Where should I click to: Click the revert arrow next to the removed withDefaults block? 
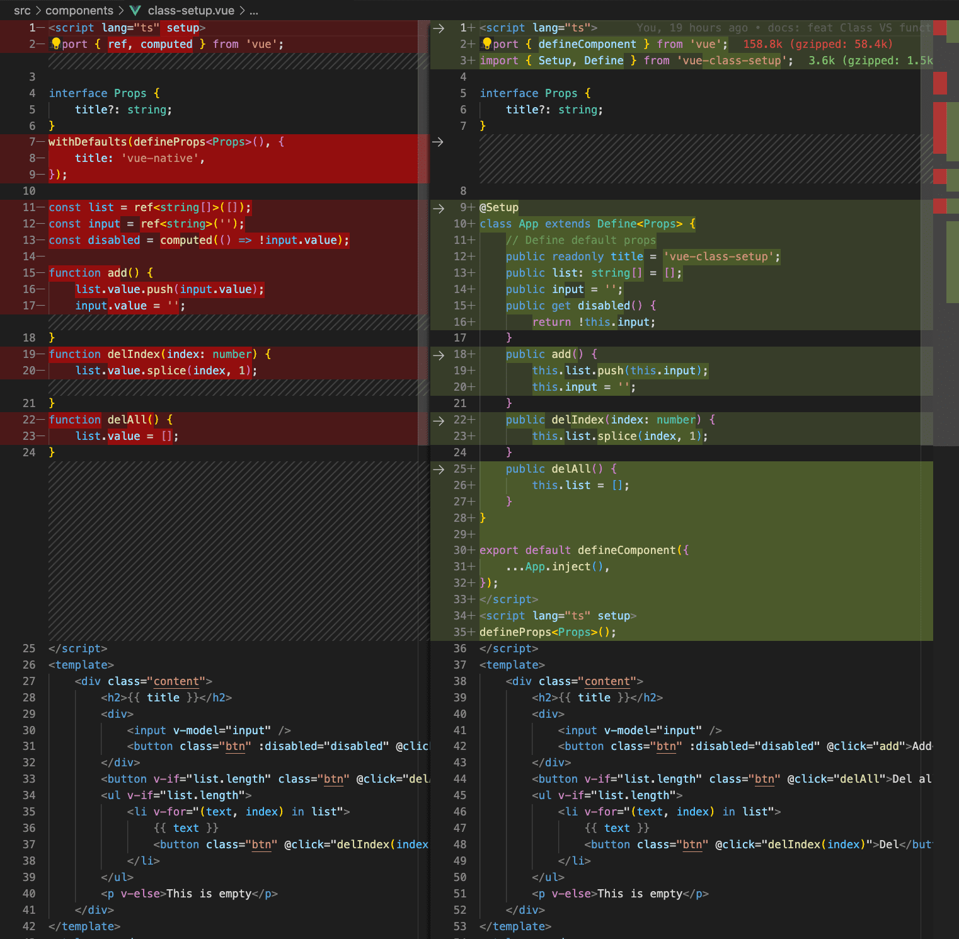[x=439, y=142]
